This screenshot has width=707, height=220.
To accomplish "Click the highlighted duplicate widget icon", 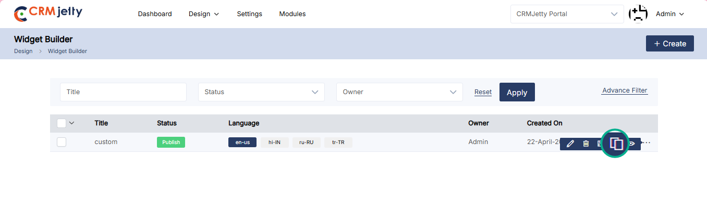I will [x=616, y=144].
